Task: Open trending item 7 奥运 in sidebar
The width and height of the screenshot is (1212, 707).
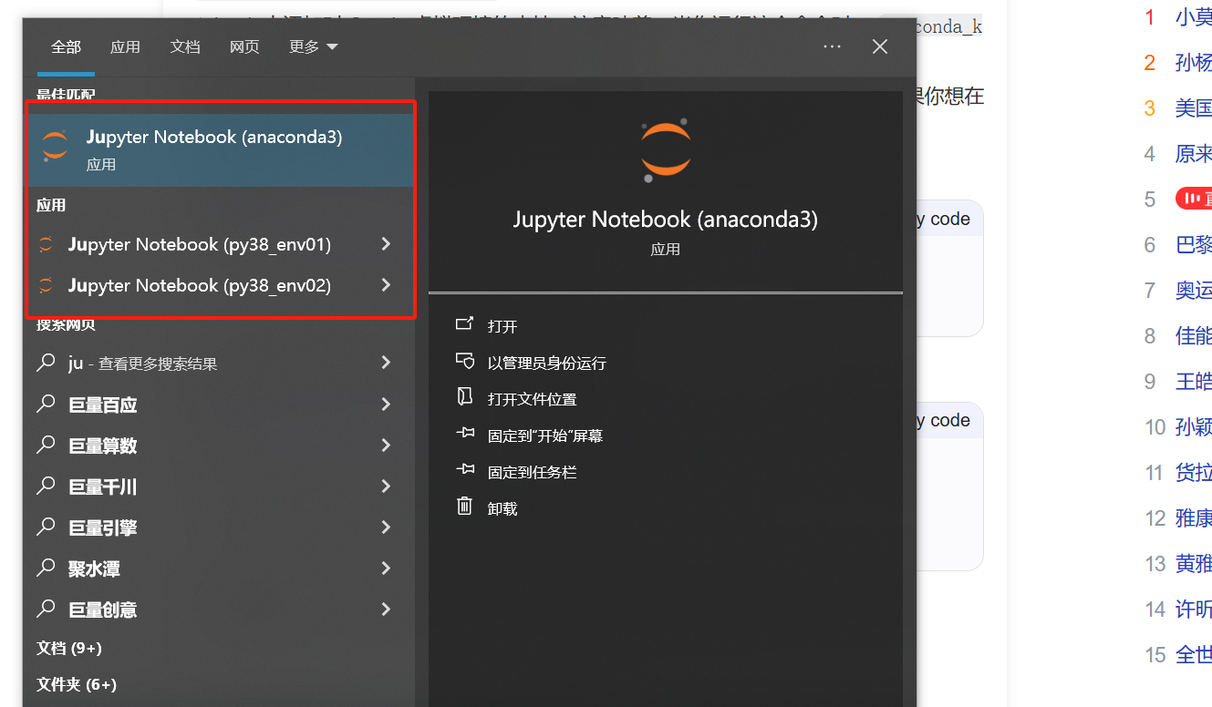Action: point(1194,290)
